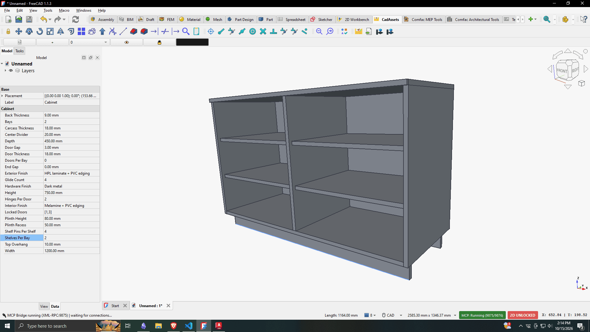Select the Offset tool
Viewport: 590px width, 332px height.
71,31
